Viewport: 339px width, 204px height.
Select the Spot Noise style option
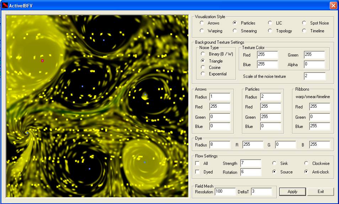[304, 23]
